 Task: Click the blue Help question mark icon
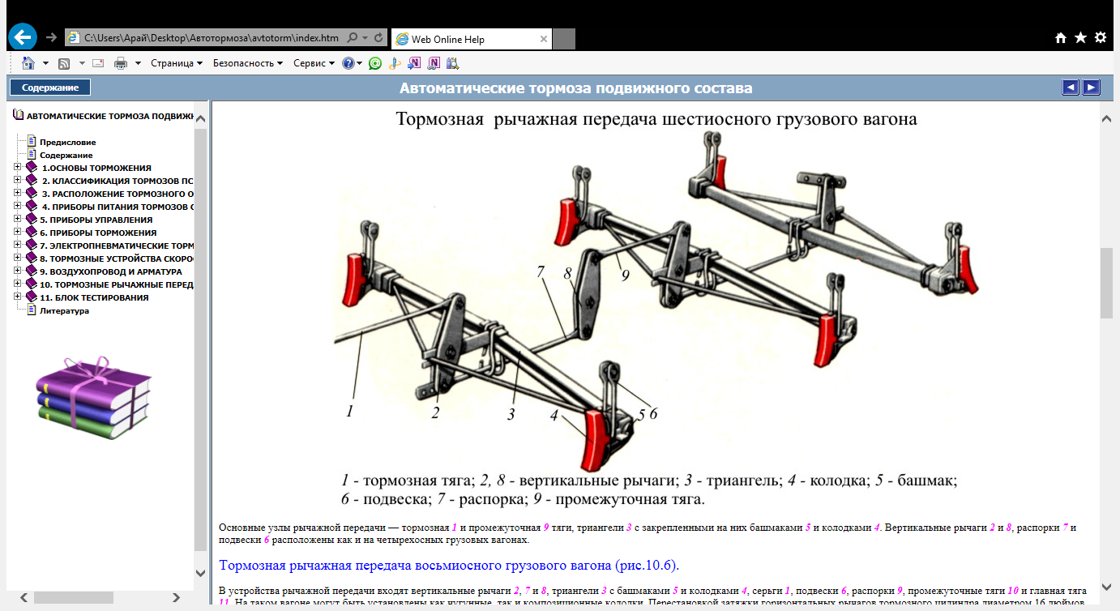[348, 63]
